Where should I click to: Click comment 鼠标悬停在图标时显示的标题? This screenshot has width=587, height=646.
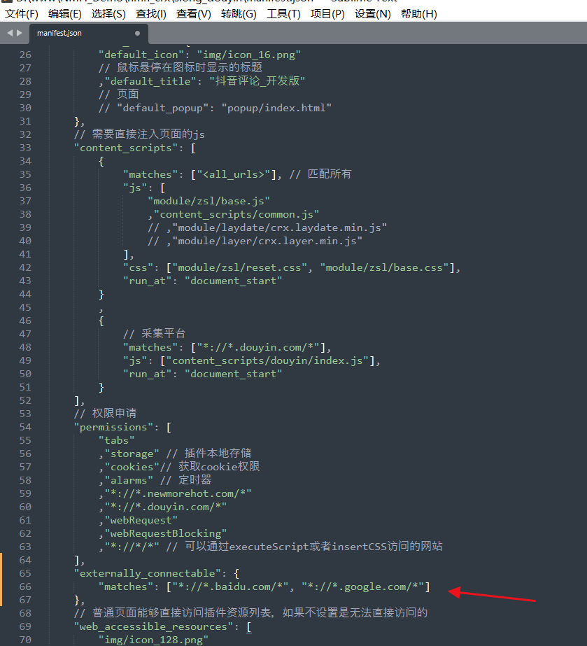[180, 68]
